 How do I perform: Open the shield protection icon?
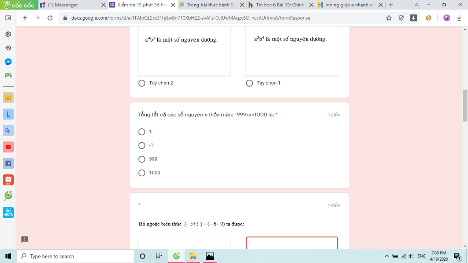[x=401, y=18]
